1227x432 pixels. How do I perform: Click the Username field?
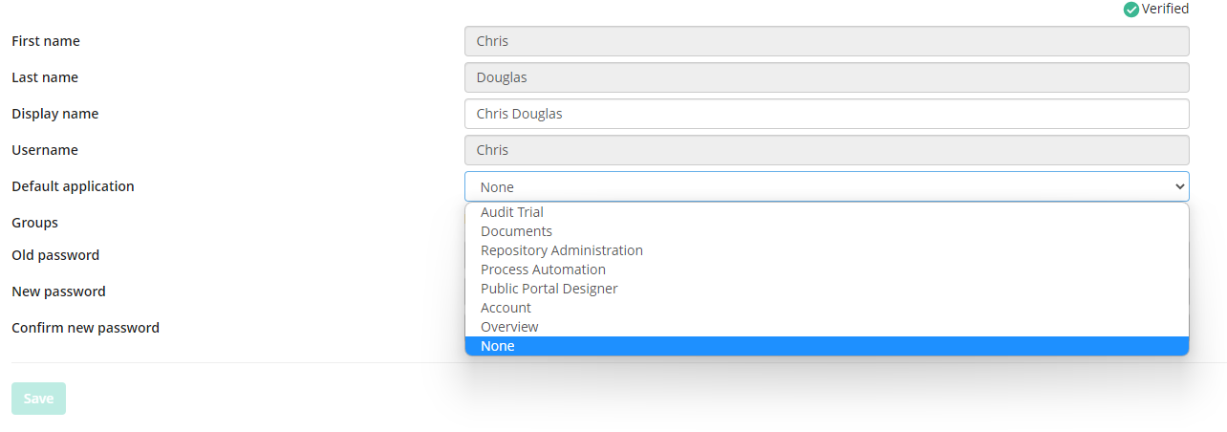point(827,150)
